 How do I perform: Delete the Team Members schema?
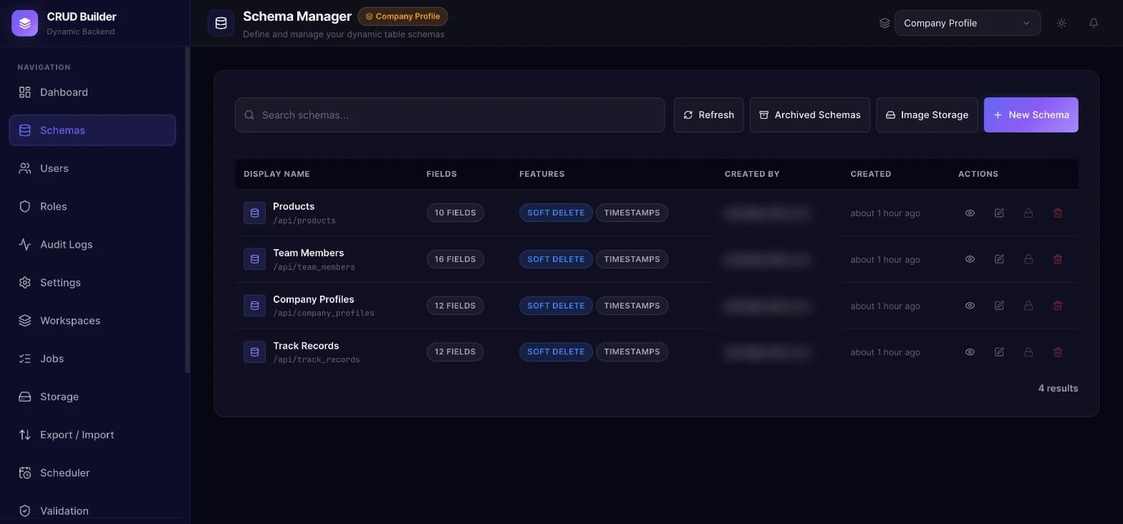click(1058, 259)
